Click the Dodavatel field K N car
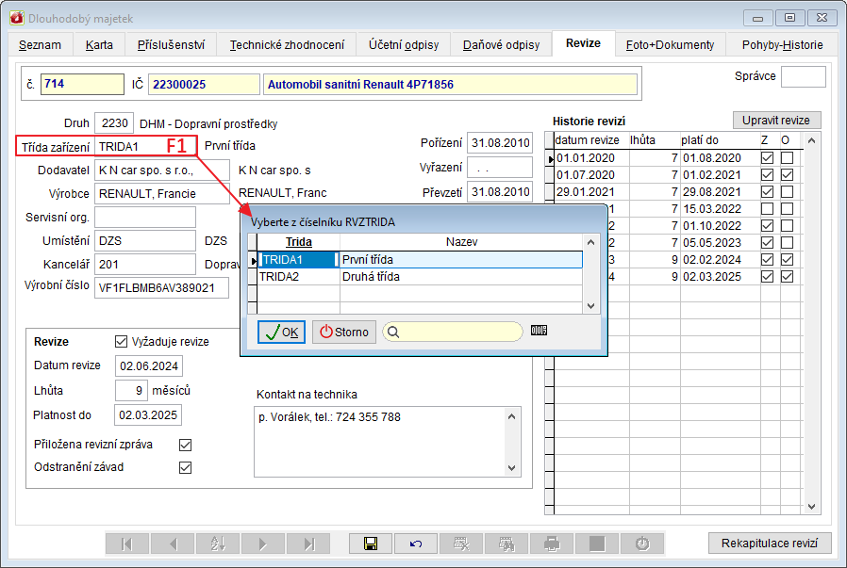The image size is (847, 568). tap(162, 170)
